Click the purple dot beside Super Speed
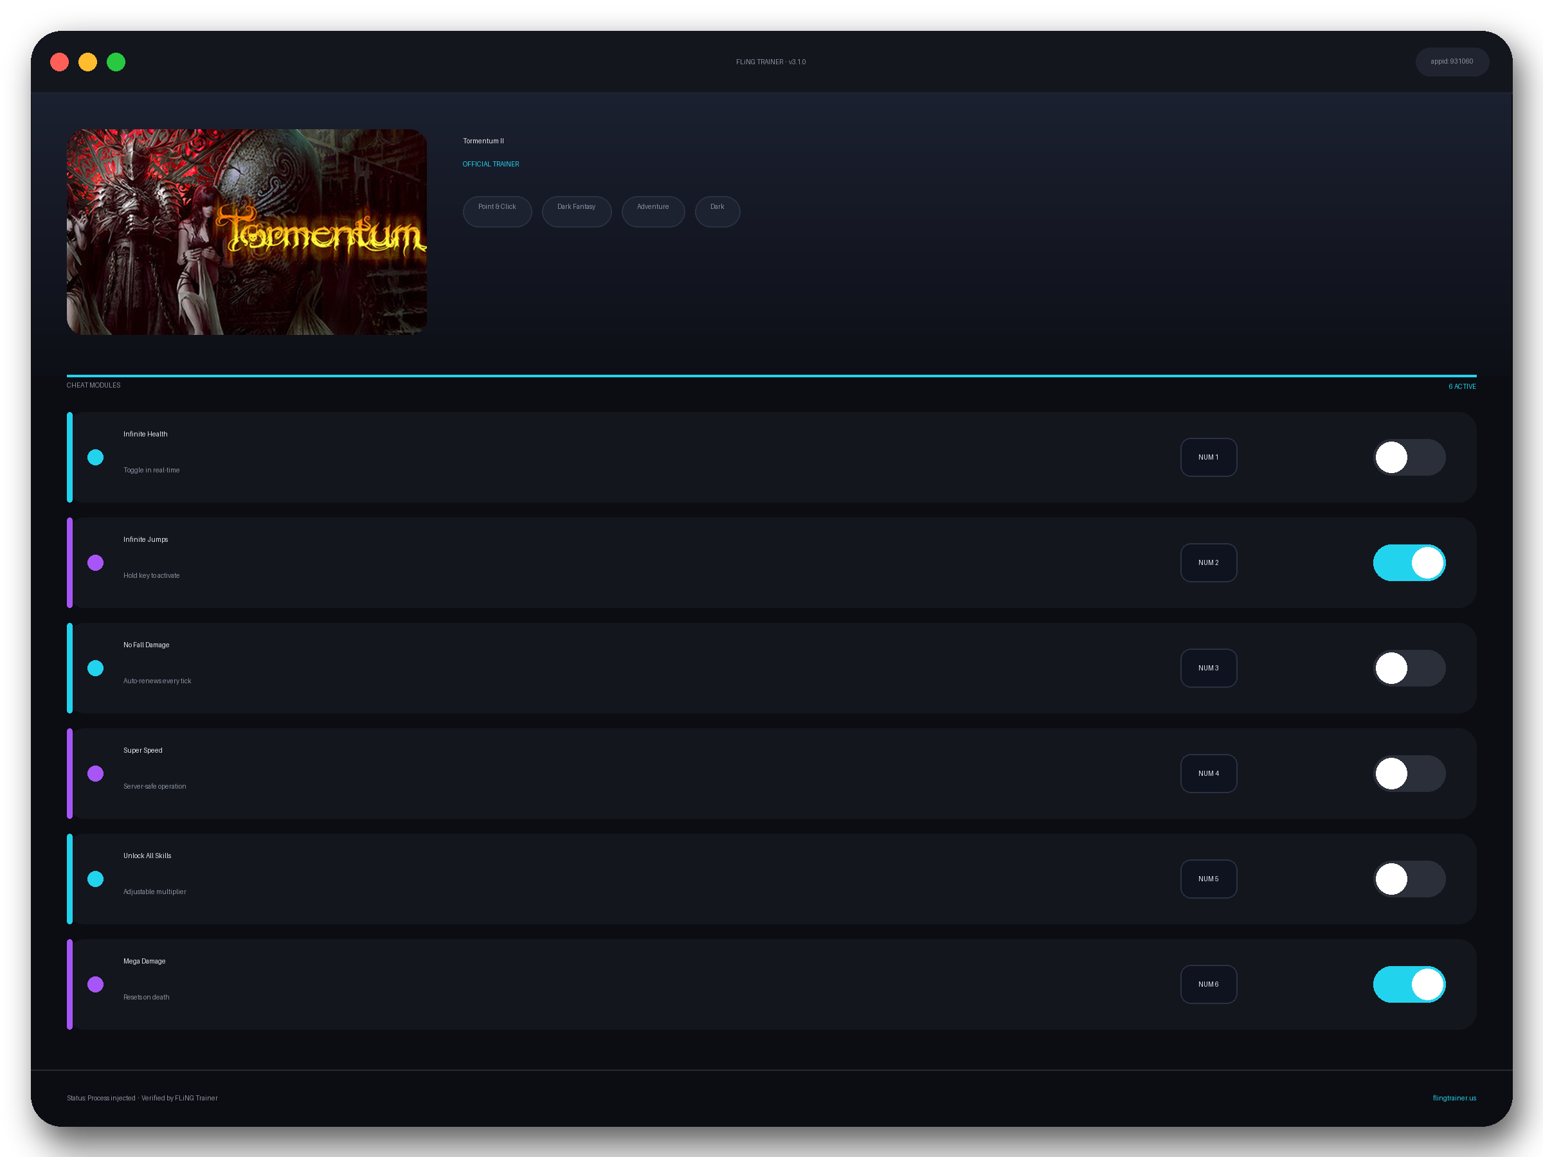 [96, 773]
